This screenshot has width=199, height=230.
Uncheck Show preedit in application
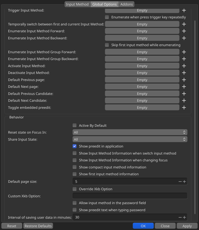pos(75,146)
